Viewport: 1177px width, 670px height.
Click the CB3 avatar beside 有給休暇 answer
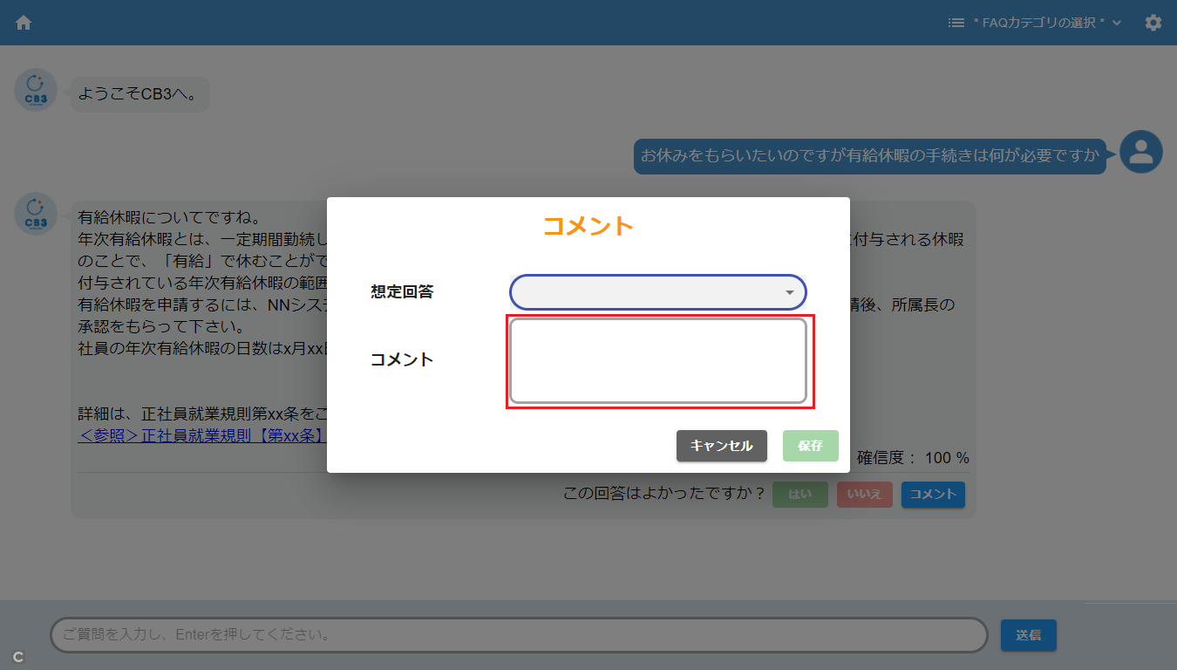coord(36,214)
